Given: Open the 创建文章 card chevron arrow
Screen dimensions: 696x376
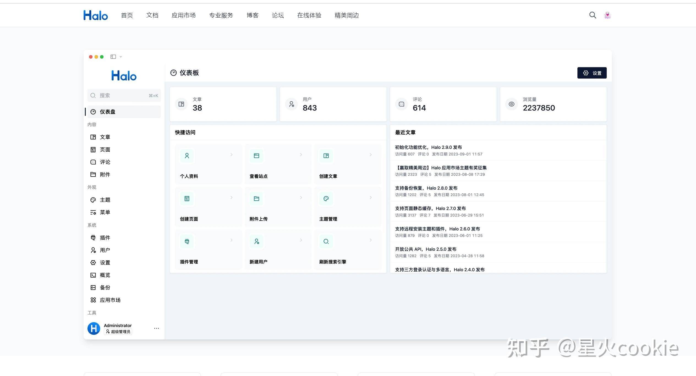Looking at the screenshot, I should tap(371, 155).
